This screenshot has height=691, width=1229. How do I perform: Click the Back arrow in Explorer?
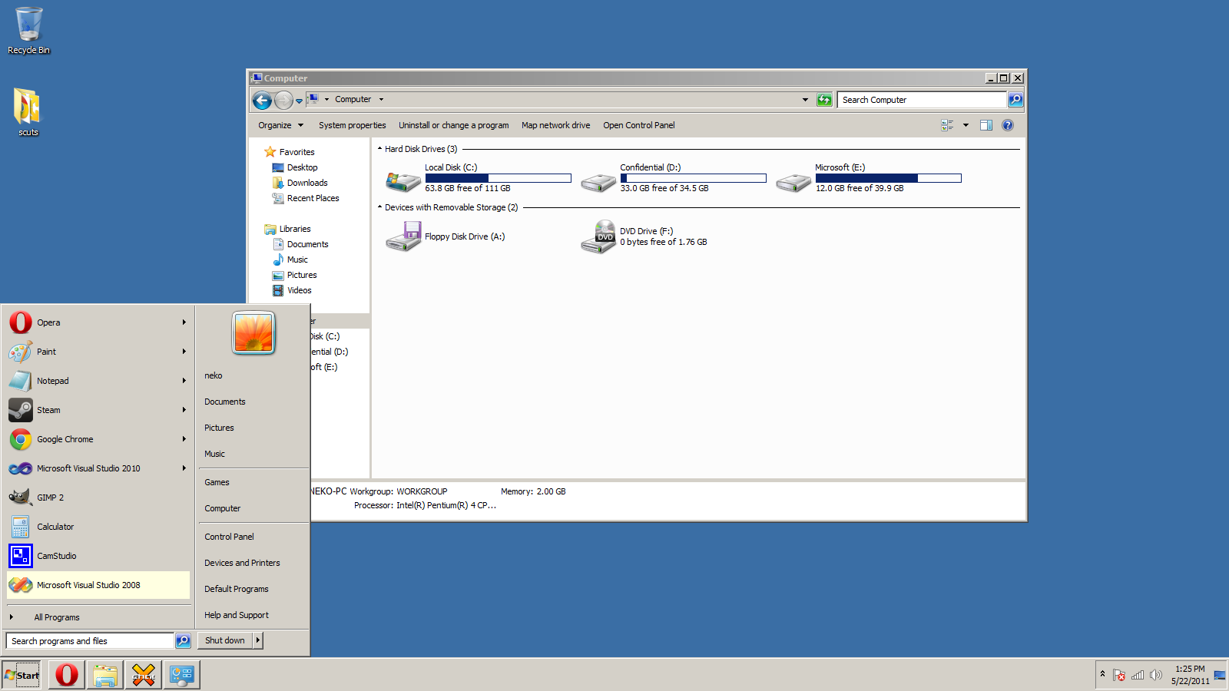262,100
